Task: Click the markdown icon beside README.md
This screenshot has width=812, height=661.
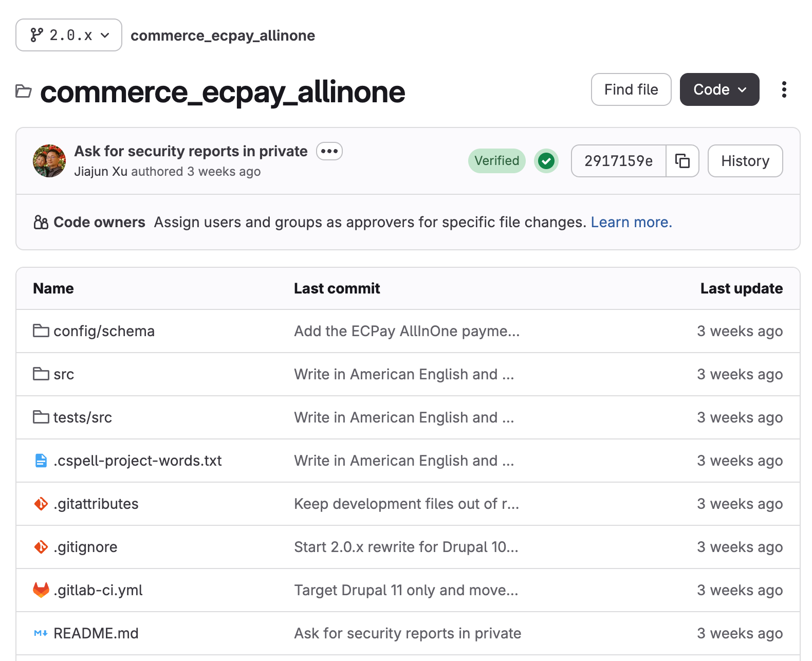Action: point(41,633)
